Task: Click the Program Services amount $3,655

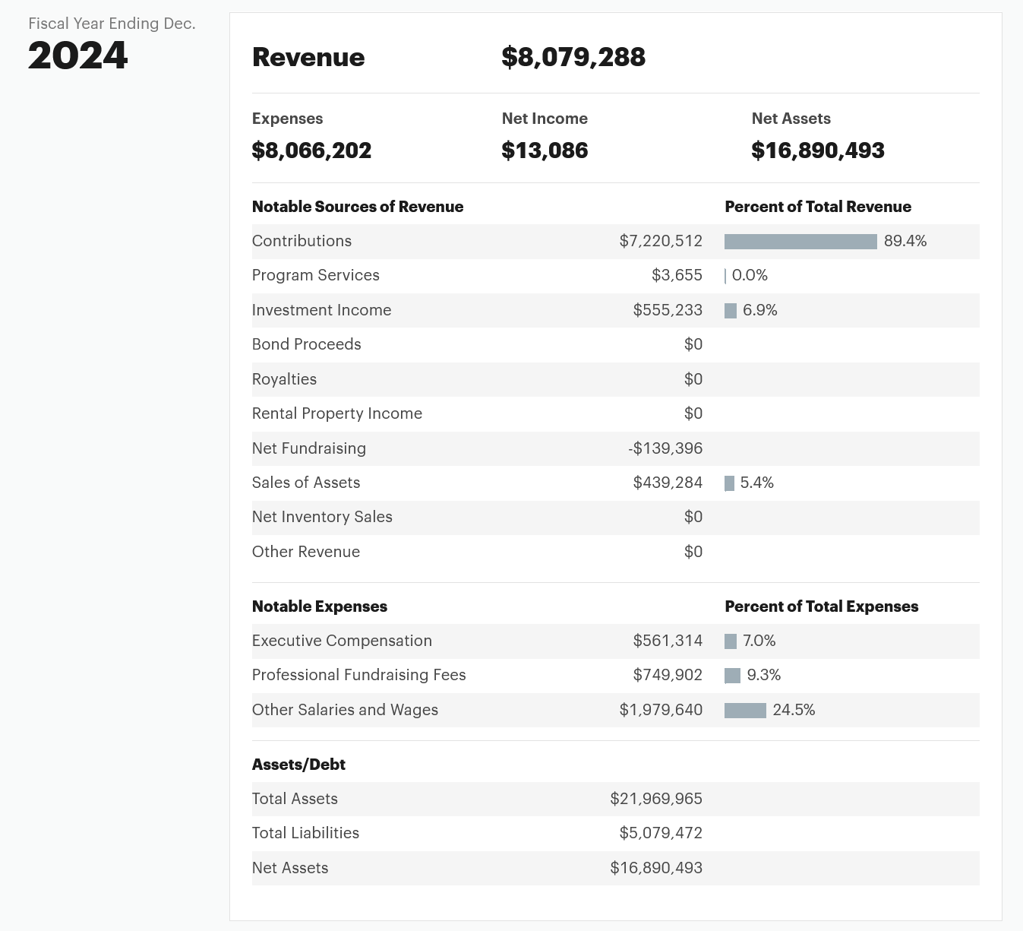Action: pyautogui.click(x=677, y=275)
